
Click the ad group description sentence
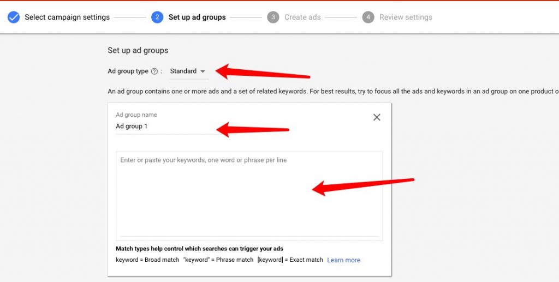point(333,91)
